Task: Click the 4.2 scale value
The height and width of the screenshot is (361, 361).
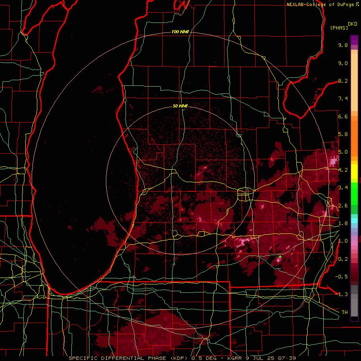Action: coord(343,170)
